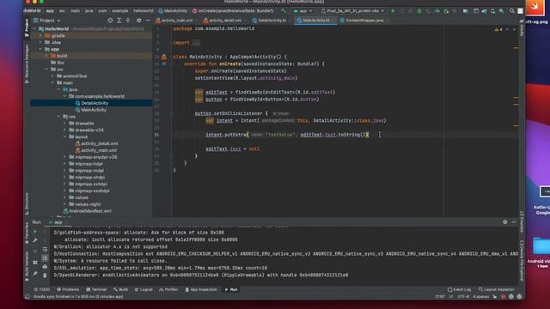Viewport: 550px width, 309px height.
Task: Click the Build hammer icon in toolbar
Action: (x=284, y=11)
